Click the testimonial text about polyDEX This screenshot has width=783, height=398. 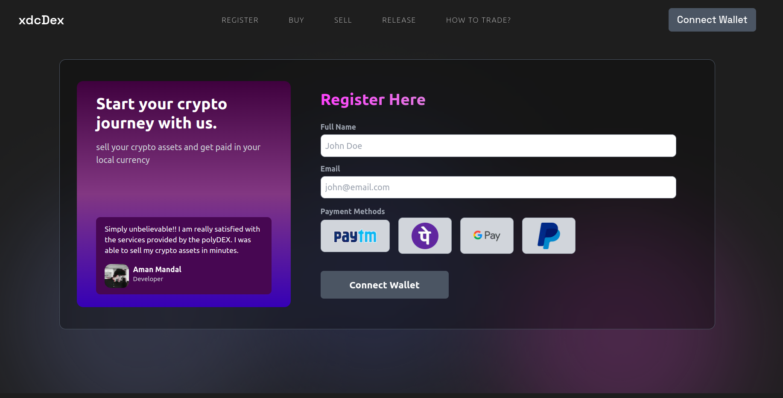pyautogui.click(x=182, y=240)
